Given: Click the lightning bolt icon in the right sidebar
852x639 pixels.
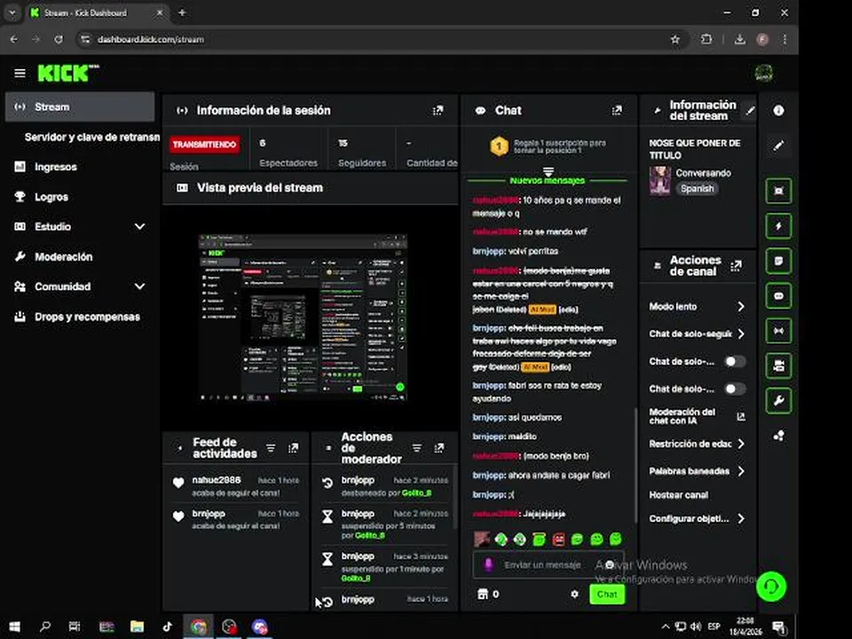Looking at the screenshot, I should click(778, 226).
